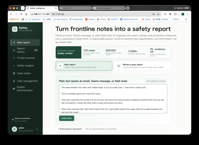
Task: Show more bookmarks with the double chevron
Action: (186, 19)
